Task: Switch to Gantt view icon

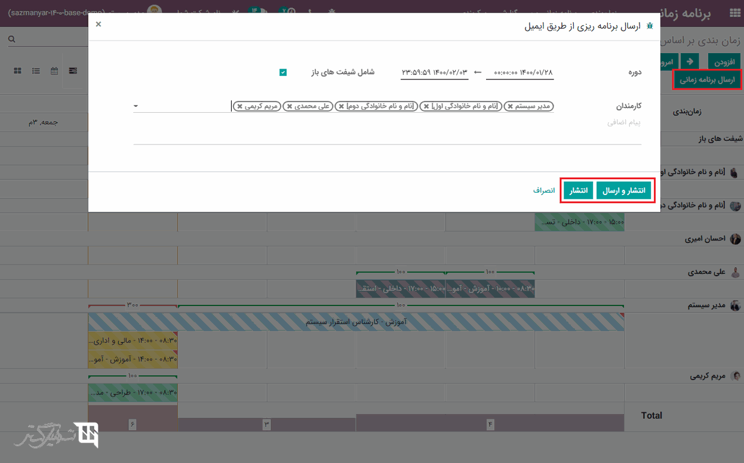Action: (x=73, y=71)
